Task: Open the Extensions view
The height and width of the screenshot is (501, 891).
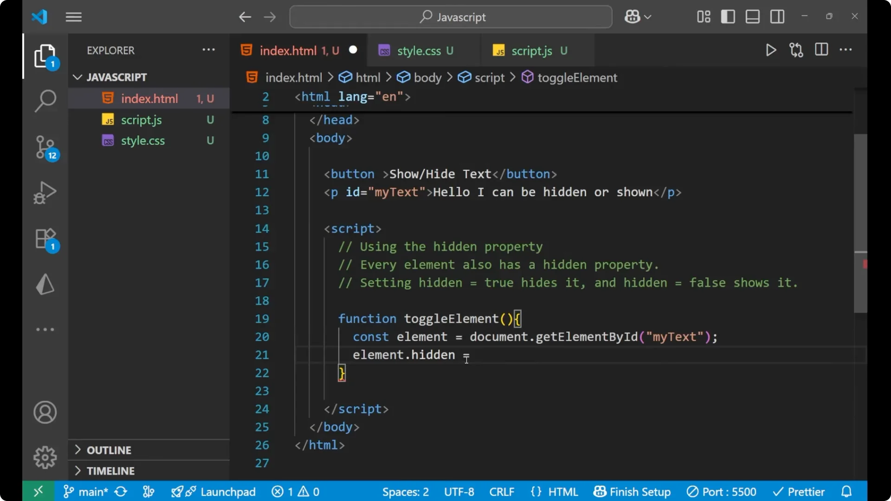Action: 45,239
